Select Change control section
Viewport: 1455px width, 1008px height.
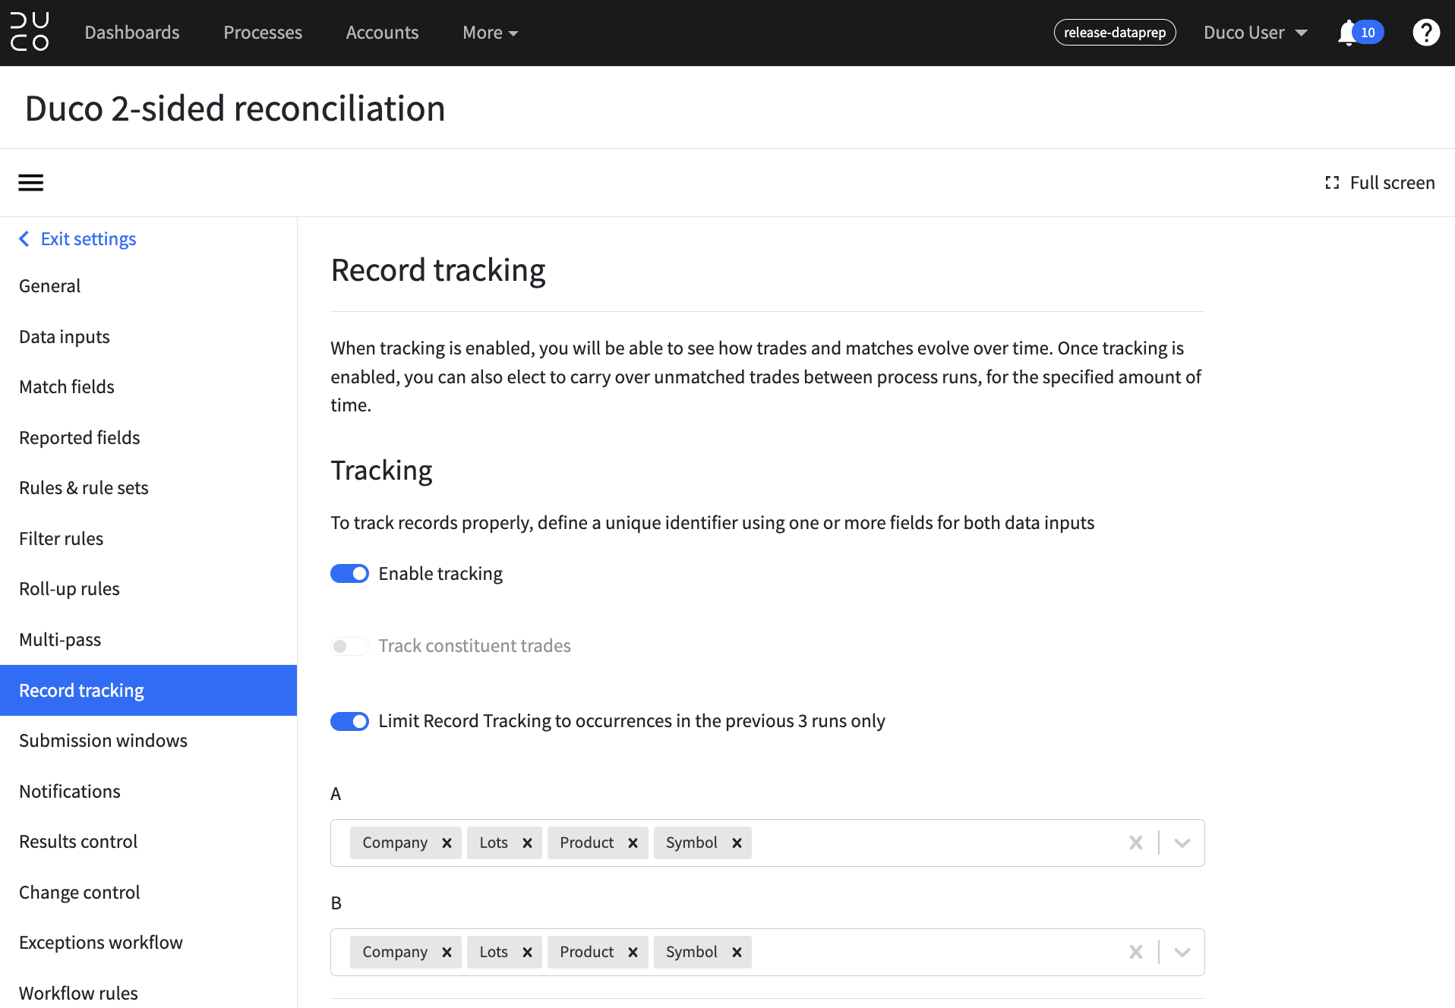click(148, 893)
